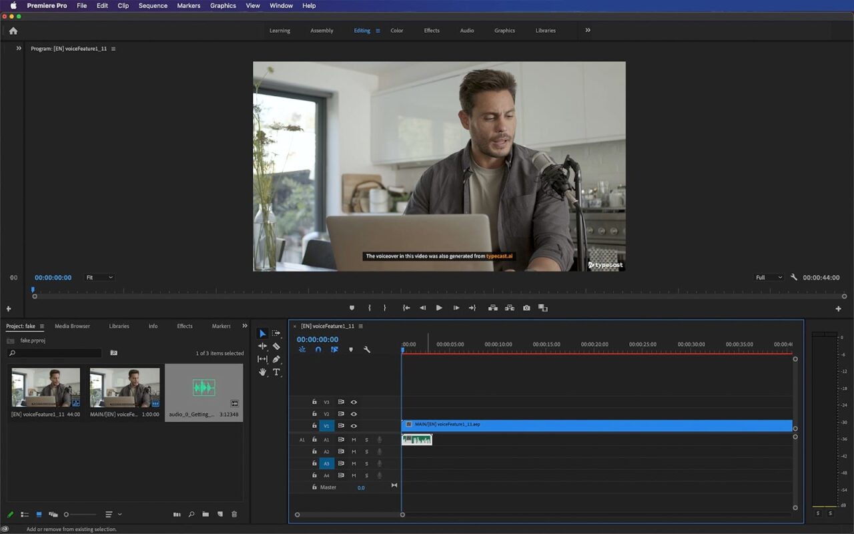The image size is (854, 534).
Task: Solo audio track A1
Action: pyautogui.click(x=366, y=439)
